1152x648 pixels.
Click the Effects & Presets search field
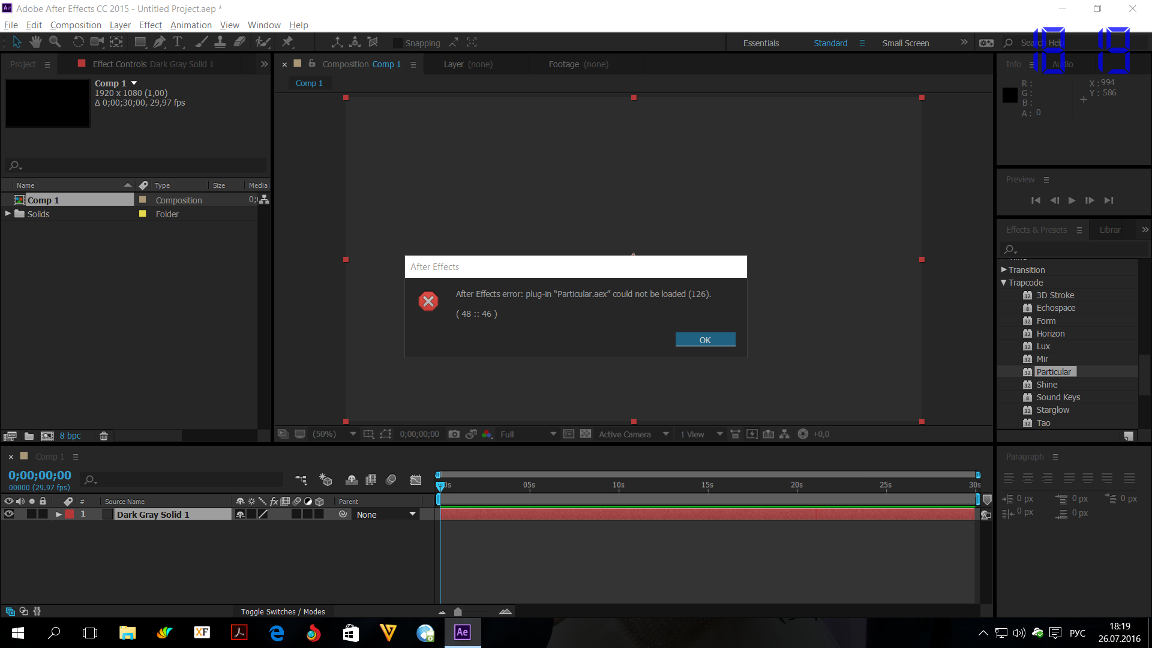[x=1074, y=249]
